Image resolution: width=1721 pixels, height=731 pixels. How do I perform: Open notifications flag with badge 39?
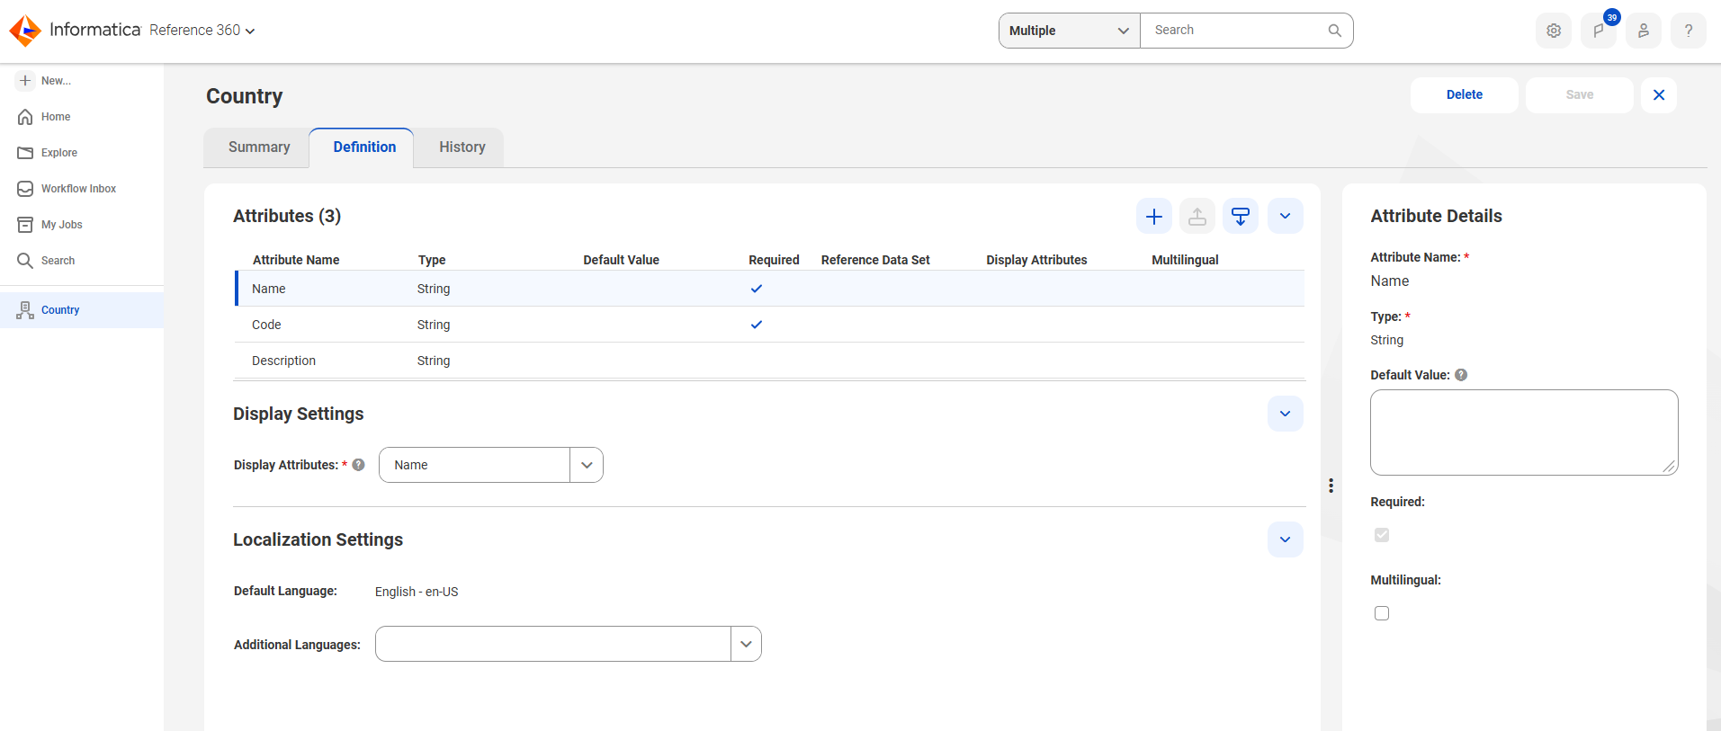pyautogui.click(x=1599, y=31)
